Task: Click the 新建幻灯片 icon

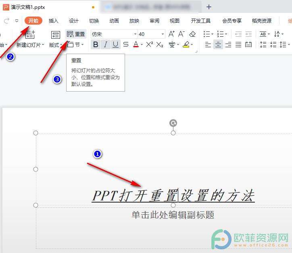Action: pyautogui.click(x=30, y=35)
